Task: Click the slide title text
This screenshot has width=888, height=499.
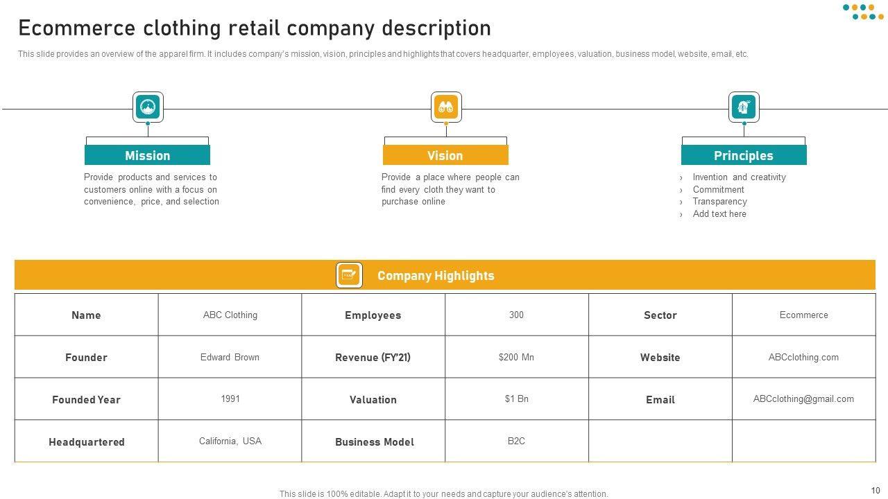Action: pyautogui.click(x=255, y=28)
